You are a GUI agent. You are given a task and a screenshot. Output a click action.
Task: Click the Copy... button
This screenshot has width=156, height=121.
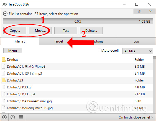click(15, 31)
